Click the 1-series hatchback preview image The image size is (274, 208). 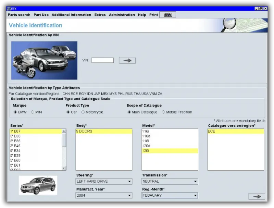38,185
